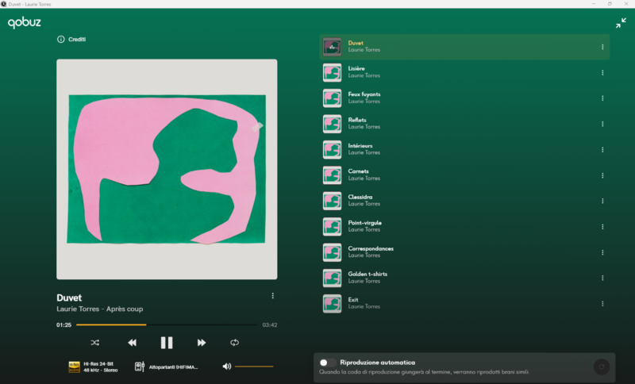The height and width of the screenshot is (384, 635).
Task: Skip to the previous track
Action: click(x=132, y=343)
